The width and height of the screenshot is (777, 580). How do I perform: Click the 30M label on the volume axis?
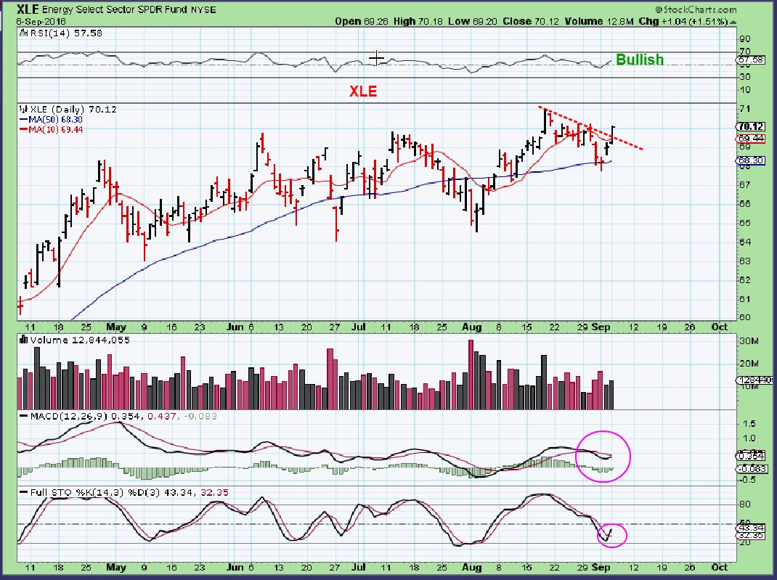tap(748, 340)
